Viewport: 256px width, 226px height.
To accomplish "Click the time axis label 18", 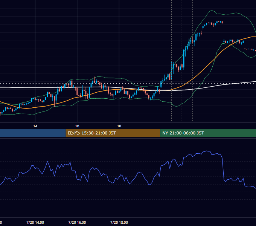I will [119, 126].
